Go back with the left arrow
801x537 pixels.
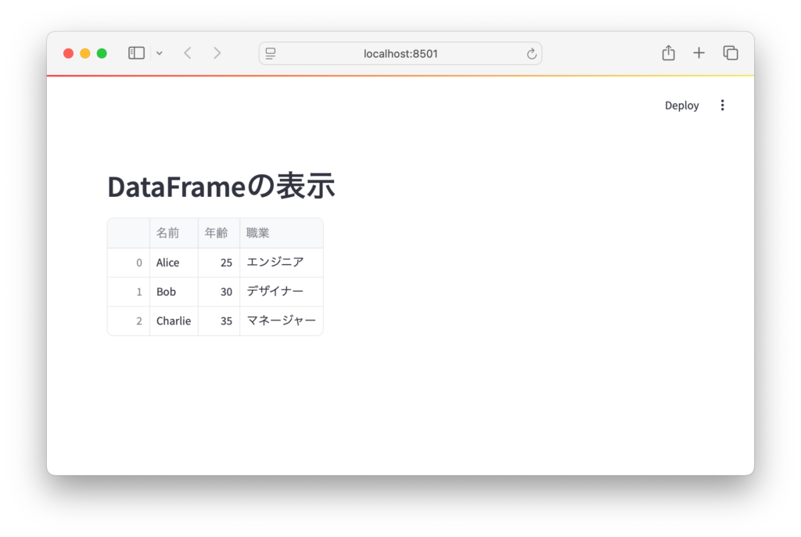tap(187, 53)
